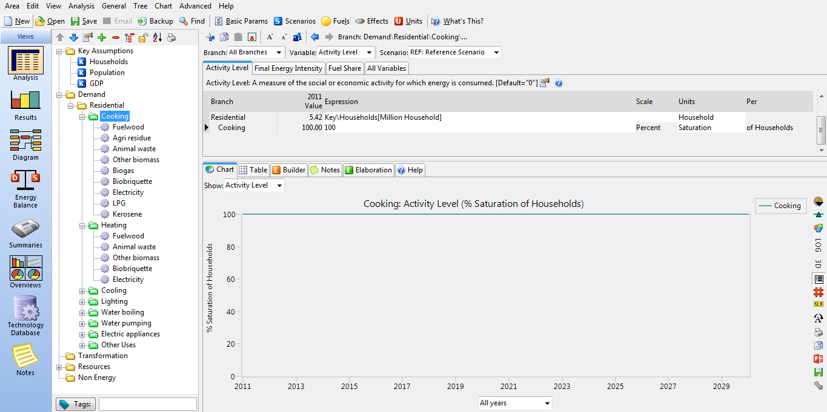Viewport: 827px width, 412px height.
Task: Move selected branch down with blue arrow
Action: pos(74,38)
